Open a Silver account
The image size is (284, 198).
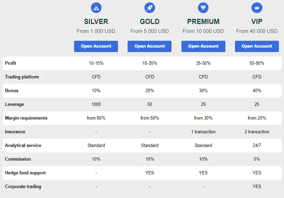[96, 46]
